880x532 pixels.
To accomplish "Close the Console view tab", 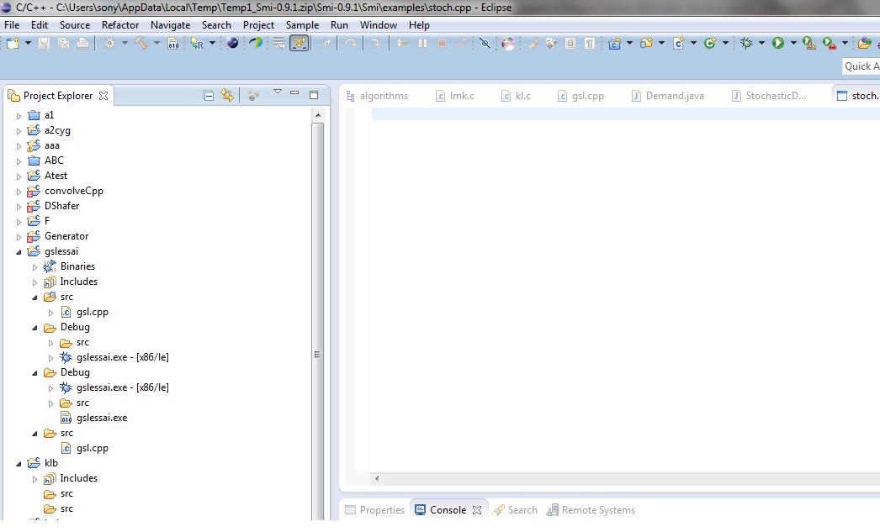I will 476,510.
